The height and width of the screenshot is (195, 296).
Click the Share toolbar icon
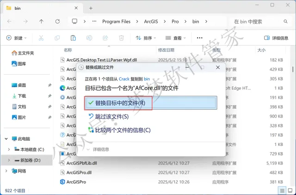pos(105,38)
